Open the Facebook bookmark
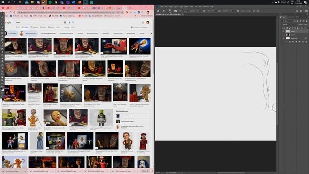 [x=14, y=16]
